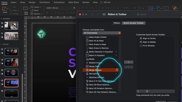Collapse the Examples section in slide panel
The height and width of the screenshot is (102, 182).
click(1, 19)
